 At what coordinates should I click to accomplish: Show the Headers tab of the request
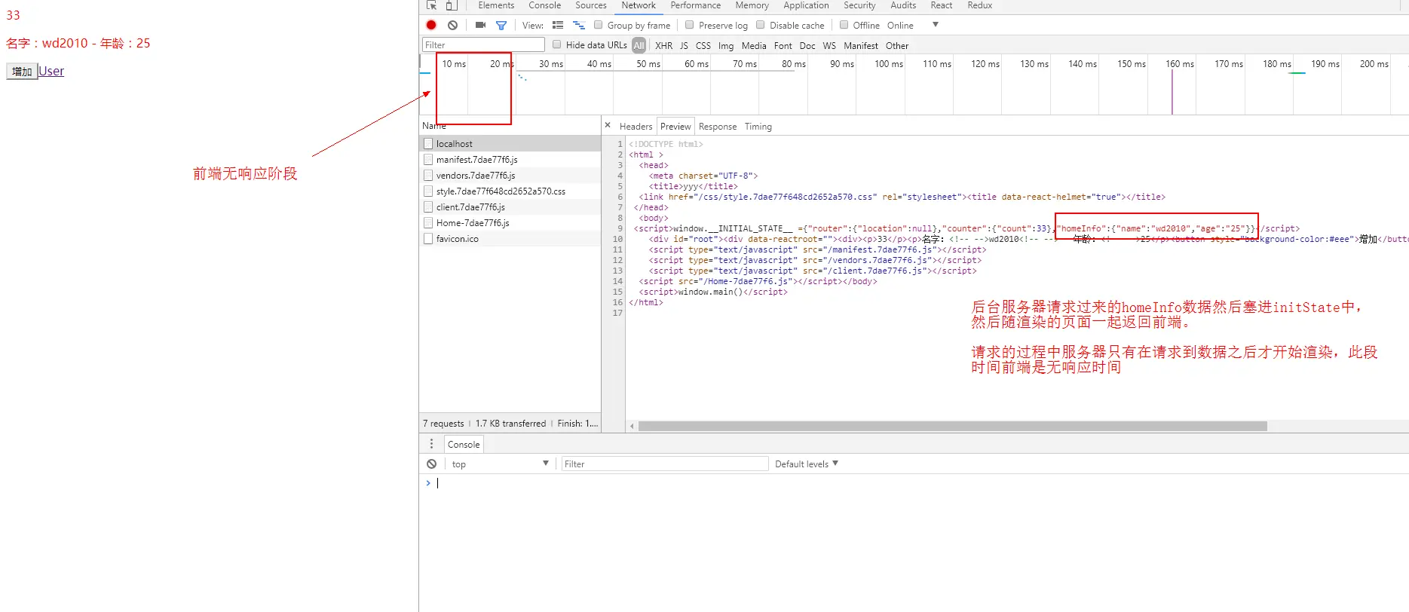click(636, 126)
